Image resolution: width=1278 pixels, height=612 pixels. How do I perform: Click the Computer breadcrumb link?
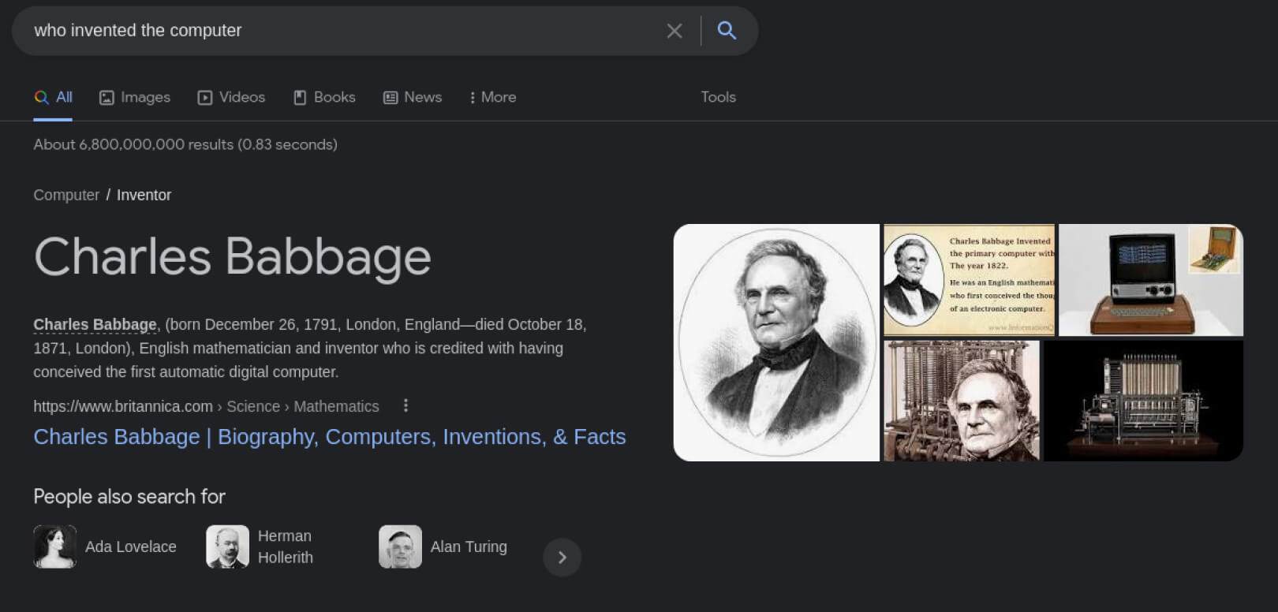(x=66, y=195)
